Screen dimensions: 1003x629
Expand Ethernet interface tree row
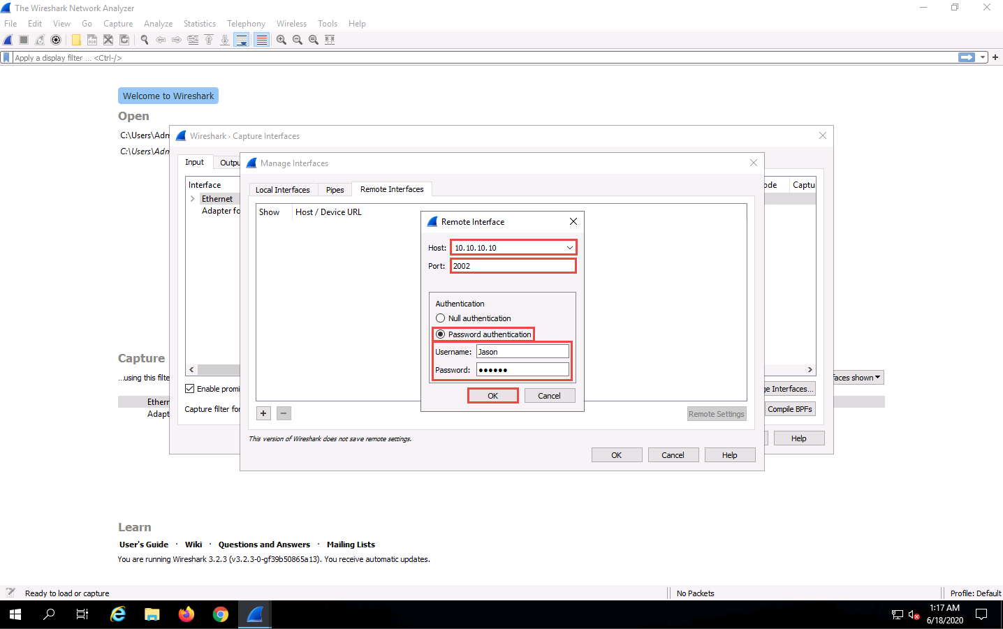click(x=193, y=199)
